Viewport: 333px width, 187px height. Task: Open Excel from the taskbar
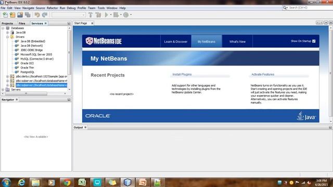[82, 182]
